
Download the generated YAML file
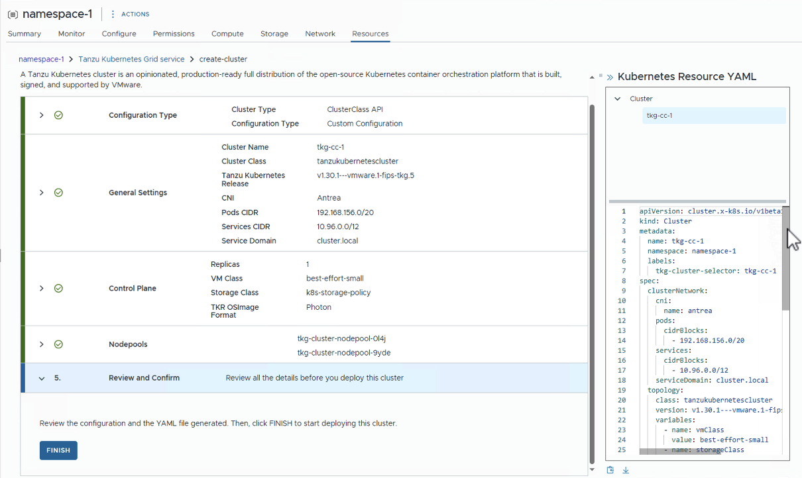626,470
